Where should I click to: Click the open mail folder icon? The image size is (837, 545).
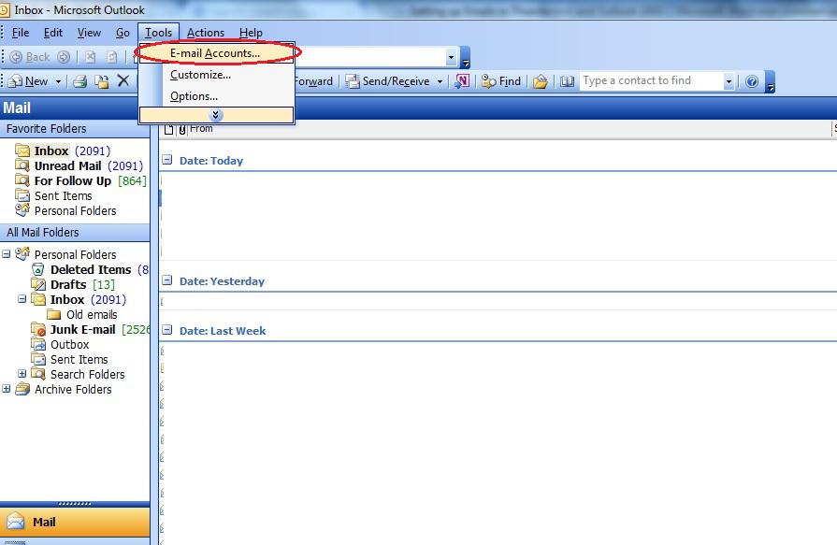coord(541,81)
